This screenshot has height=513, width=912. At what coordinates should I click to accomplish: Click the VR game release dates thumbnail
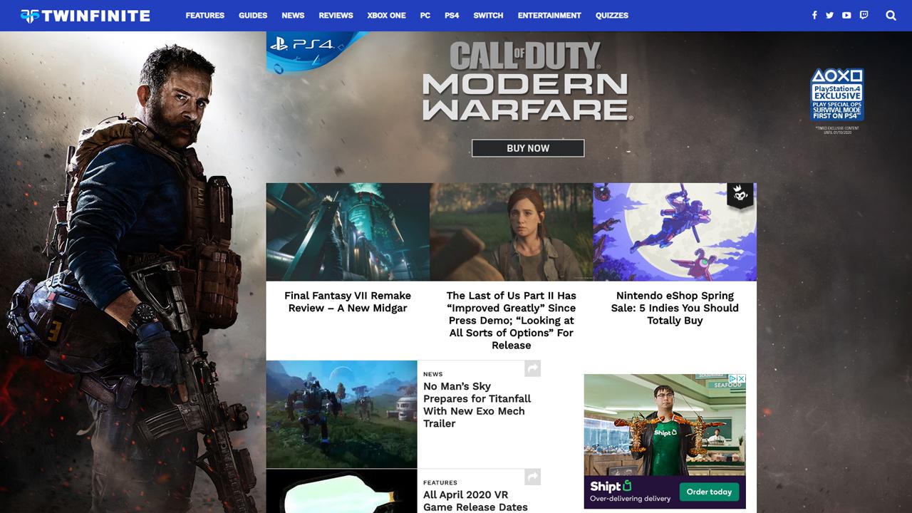[342, 492]
